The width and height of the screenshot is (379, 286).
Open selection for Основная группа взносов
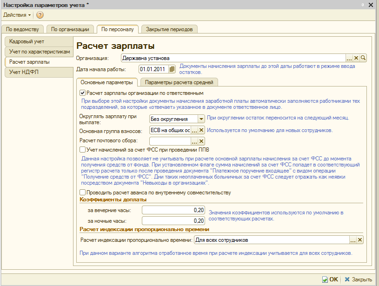click(194, 130)
